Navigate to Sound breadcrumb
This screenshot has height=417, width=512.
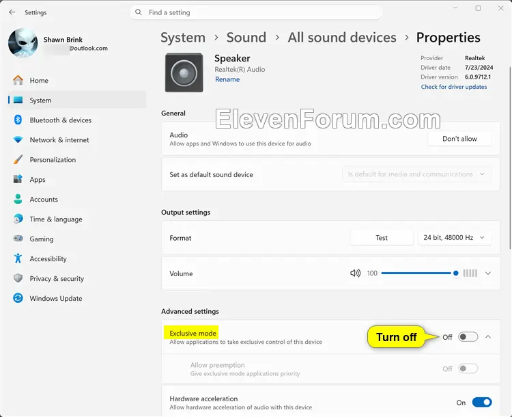pos(246,38)
